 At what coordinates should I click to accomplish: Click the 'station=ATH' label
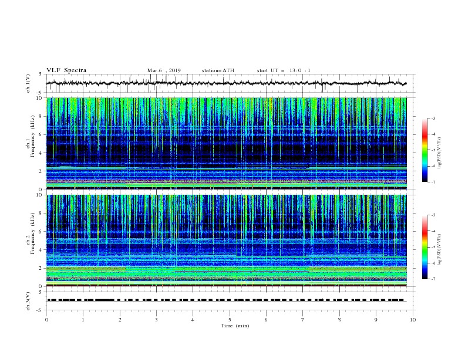pyautogui.click(x=218, y=70)
